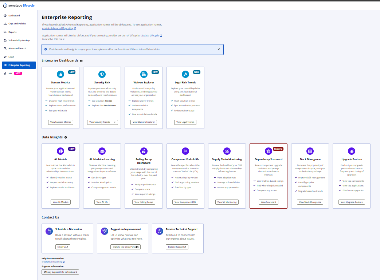The width and height of the screenshot is (380, 280).
Task: Open the Dashboard home icon in sidebar
Action: tap(5, 16)
